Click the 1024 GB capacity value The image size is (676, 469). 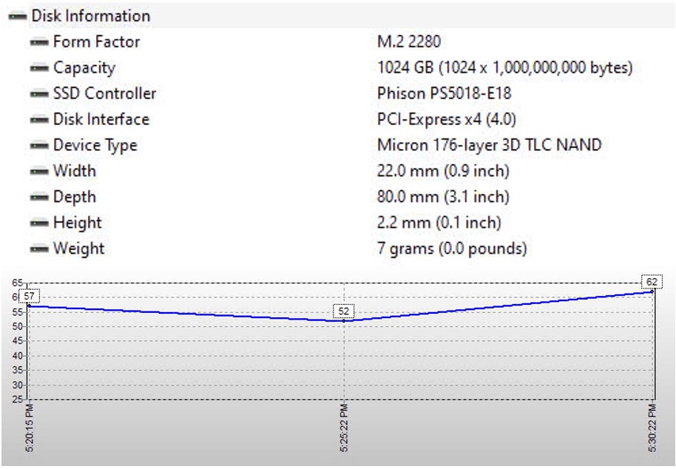504,68
